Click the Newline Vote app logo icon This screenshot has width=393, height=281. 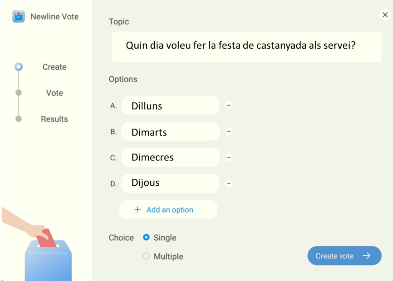(18, 17)
